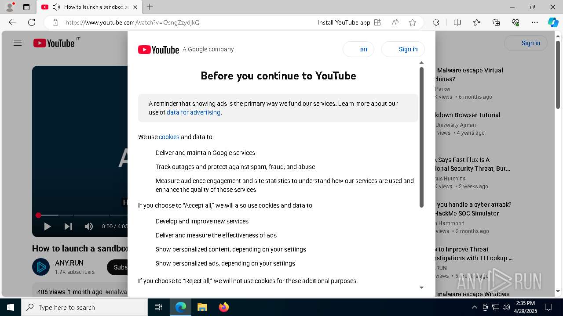Close the YouTube tab
The image size is (563, 316).
(135, 7)
